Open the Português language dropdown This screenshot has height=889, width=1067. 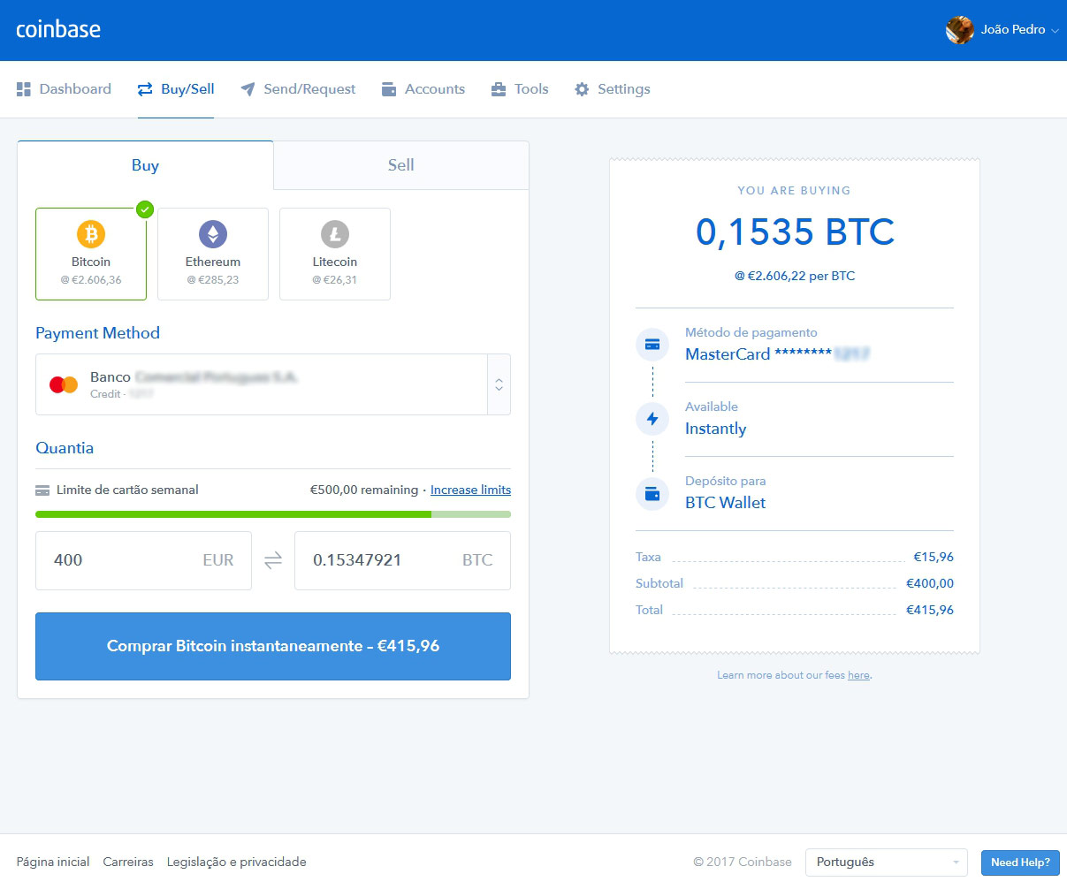click(x=887, y=862)
